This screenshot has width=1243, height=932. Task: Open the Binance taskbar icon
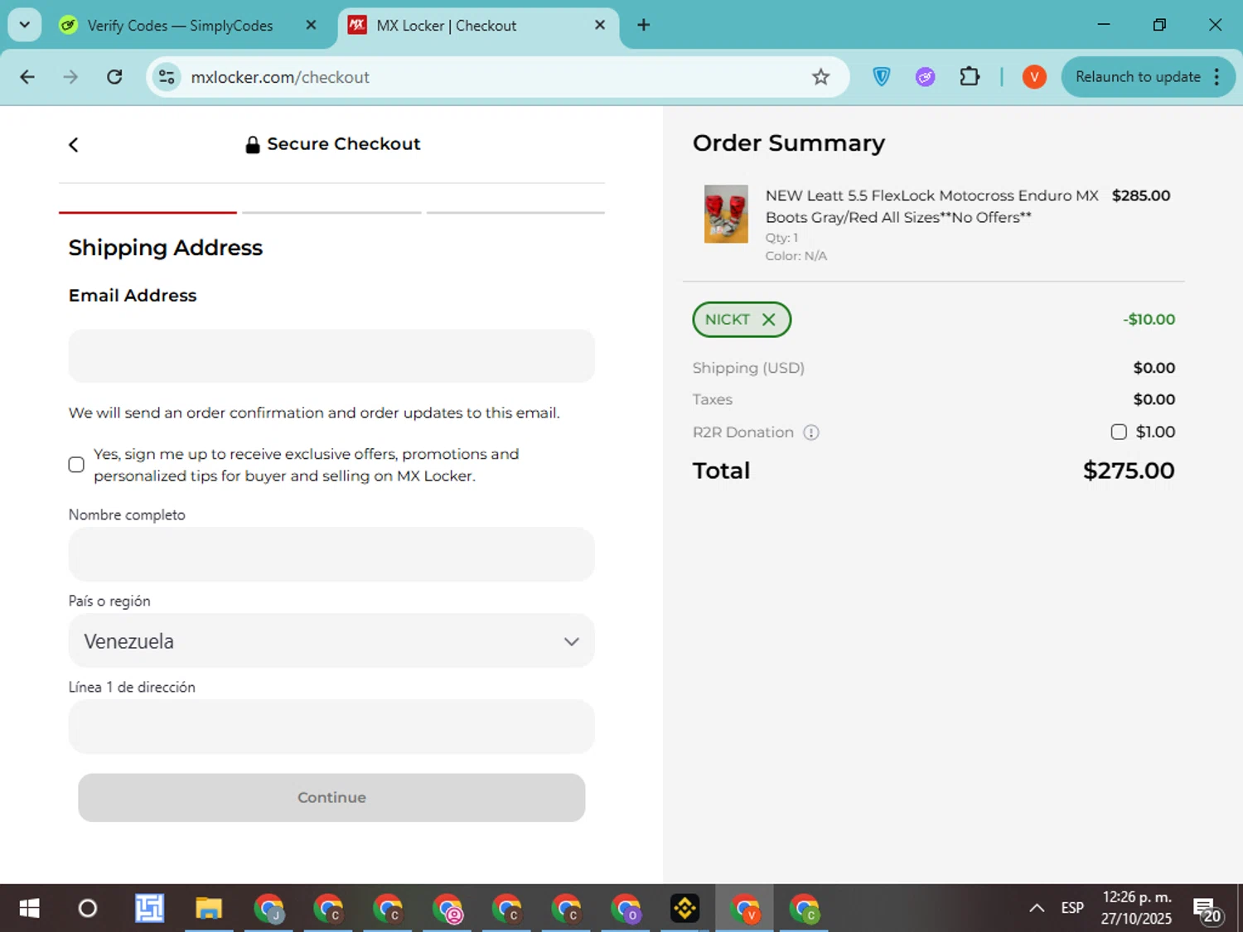(x=684, y=909)
